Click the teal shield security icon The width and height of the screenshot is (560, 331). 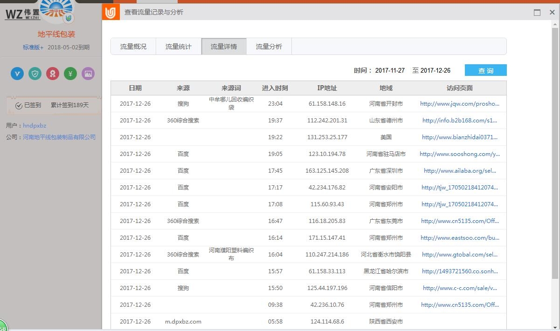click(35, 74)
